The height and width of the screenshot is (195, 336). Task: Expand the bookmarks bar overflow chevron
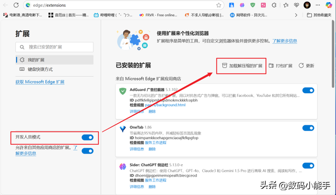[x=296, y=15]
